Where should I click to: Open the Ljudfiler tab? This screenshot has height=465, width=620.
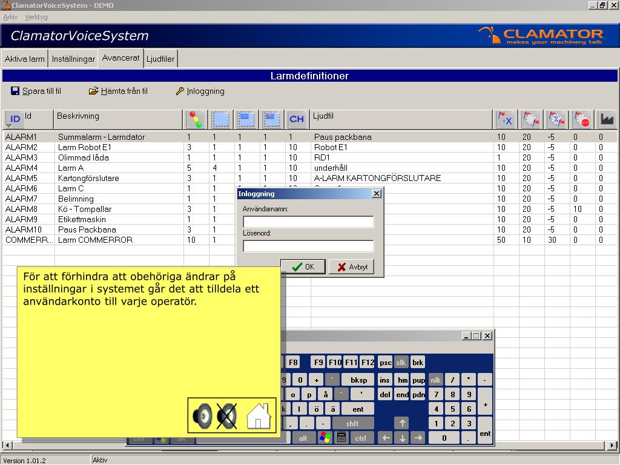pyautogui.click(x=160, y=59)
